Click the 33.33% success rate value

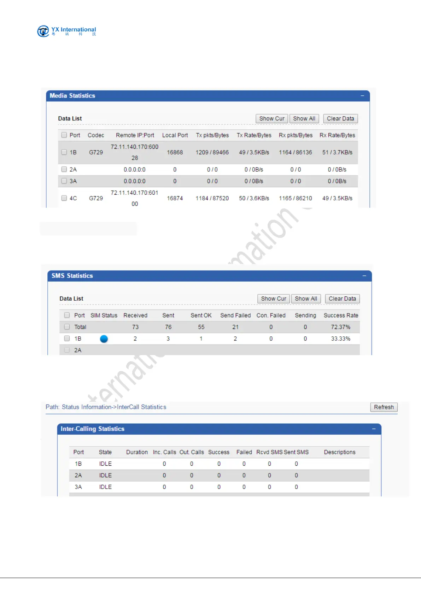[341, 339]
